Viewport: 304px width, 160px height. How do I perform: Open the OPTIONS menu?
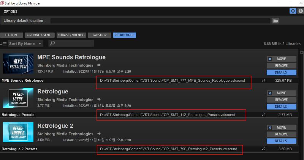[10, 12]
